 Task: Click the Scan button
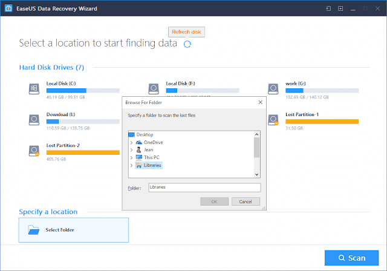(351, 258)
